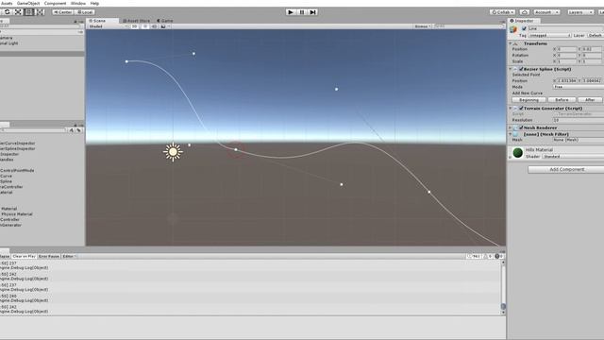Viewport: 604px width, 340px height.
Task: Open the GameObject menu
Action: [x=28, y=3]
